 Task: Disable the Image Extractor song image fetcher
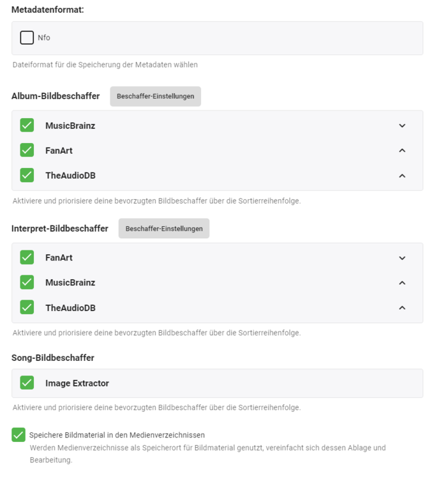[x=27, y=383]
